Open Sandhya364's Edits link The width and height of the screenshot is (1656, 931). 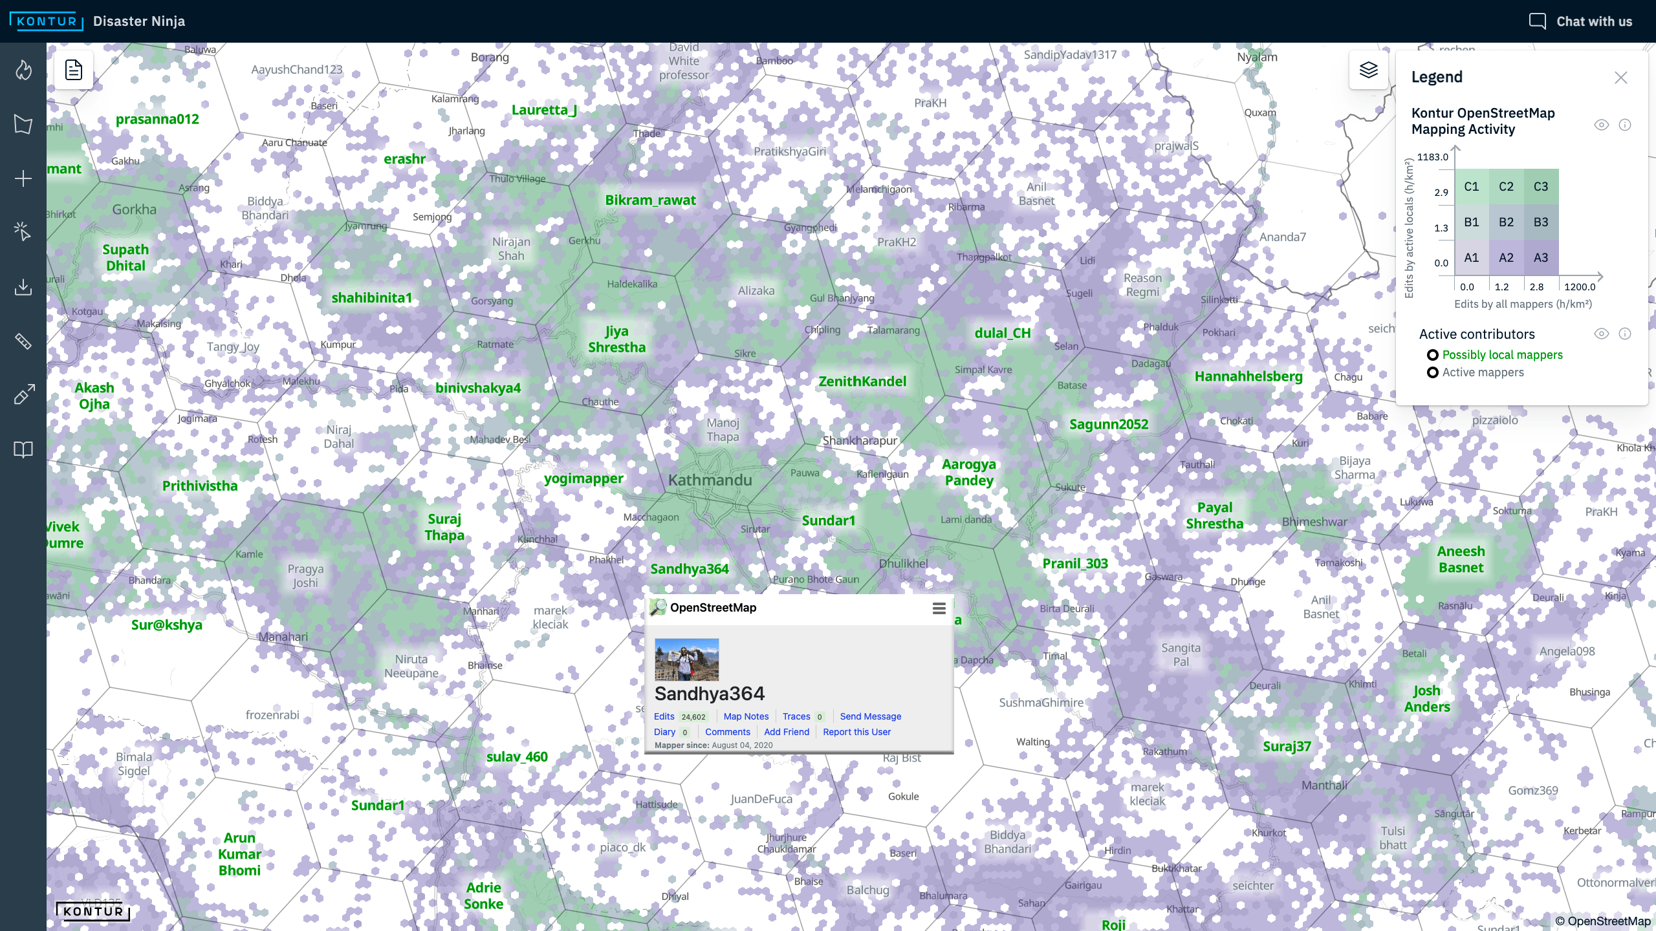tap(664, 716)
